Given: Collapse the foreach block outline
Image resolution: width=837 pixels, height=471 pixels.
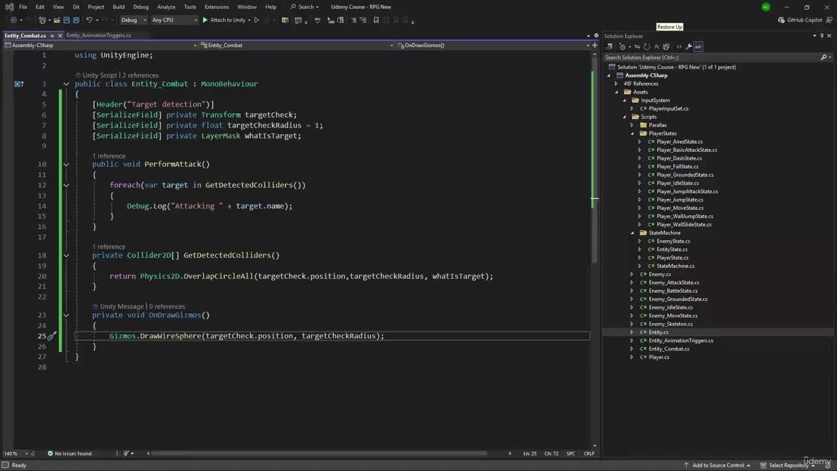Looking at the screenshot, I should tap(66, 185).
